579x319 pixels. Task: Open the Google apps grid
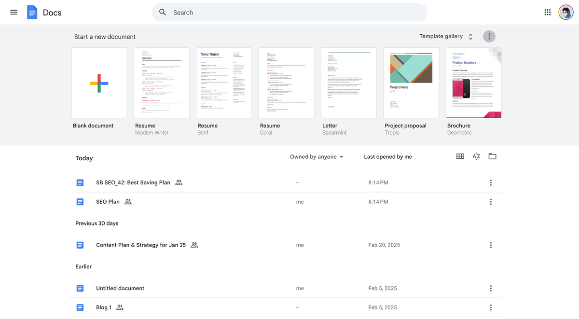coord(548,13)
